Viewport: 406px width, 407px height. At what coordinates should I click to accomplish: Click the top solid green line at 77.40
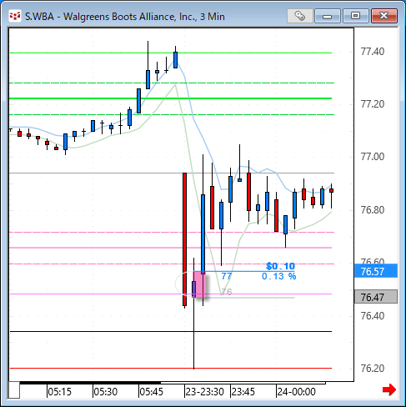point(171,53)
